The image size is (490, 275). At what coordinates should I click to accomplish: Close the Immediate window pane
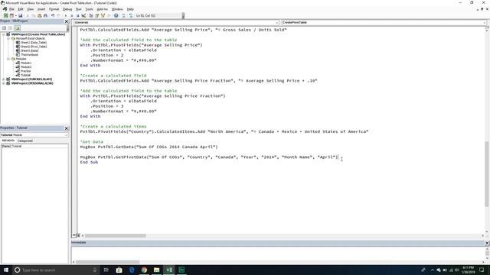click(x=487, y=243)
